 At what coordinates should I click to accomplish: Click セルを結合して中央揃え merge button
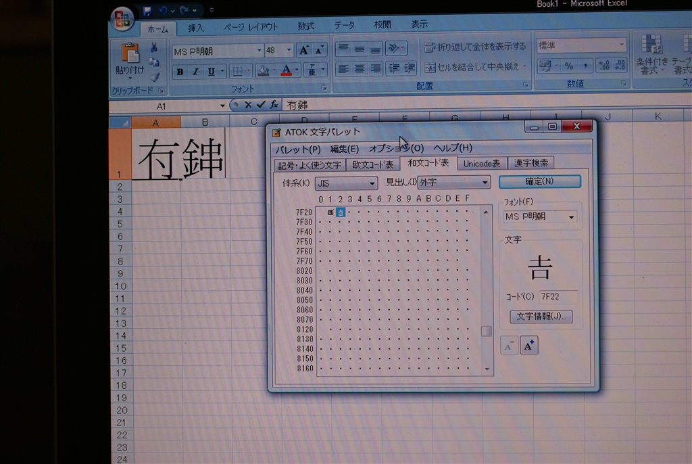(475, 67)
